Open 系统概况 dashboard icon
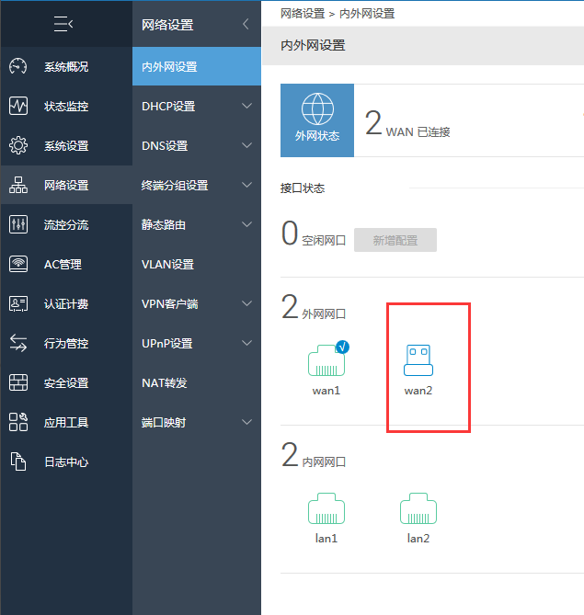Screen dimensions: 584x615 click(18, 67)
